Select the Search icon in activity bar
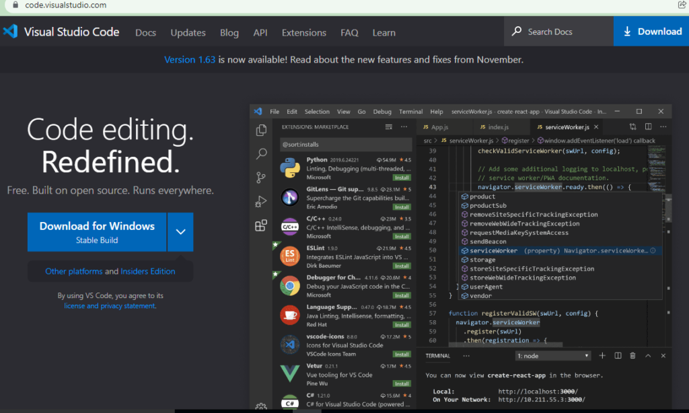 (x=262, y=154)
